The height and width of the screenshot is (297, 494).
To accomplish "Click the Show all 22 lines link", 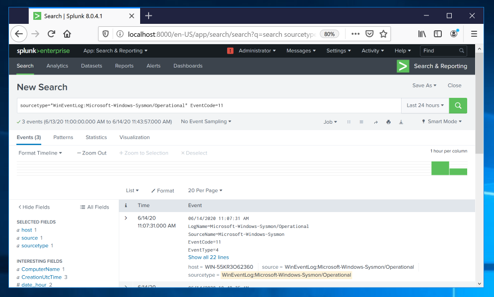I will click(x=208, y=257).
